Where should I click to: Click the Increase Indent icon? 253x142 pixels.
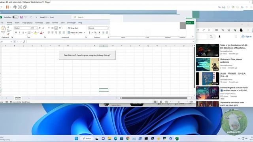64,32
